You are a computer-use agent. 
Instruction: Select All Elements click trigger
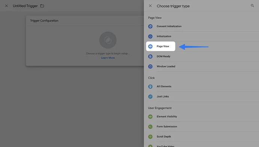164,86
